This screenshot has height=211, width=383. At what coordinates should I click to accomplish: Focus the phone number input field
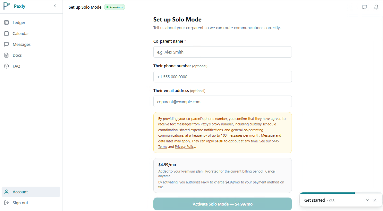point(223,77)
